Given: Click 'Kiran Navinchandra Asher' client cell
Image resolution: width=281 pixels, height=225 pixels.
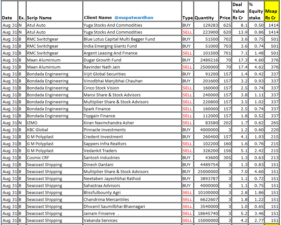Looking at the screenshot, I should point(132,123).
